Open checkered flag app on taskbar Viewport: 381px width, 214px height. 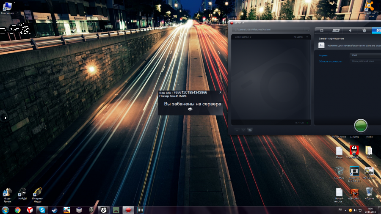pos(104,210)
